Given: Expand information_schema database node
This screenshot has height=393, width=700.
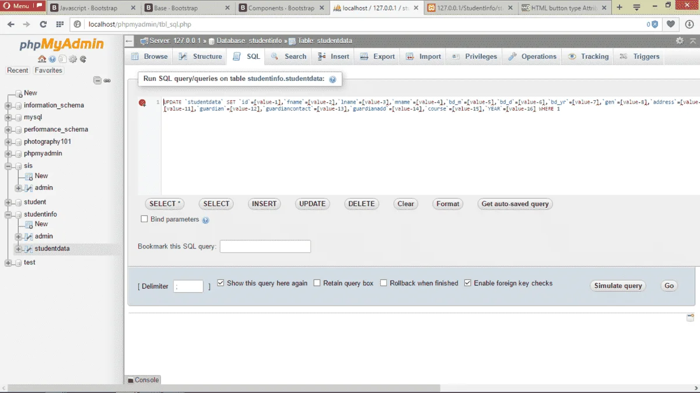Looking at the screenshot, I should tap(8, 105).
